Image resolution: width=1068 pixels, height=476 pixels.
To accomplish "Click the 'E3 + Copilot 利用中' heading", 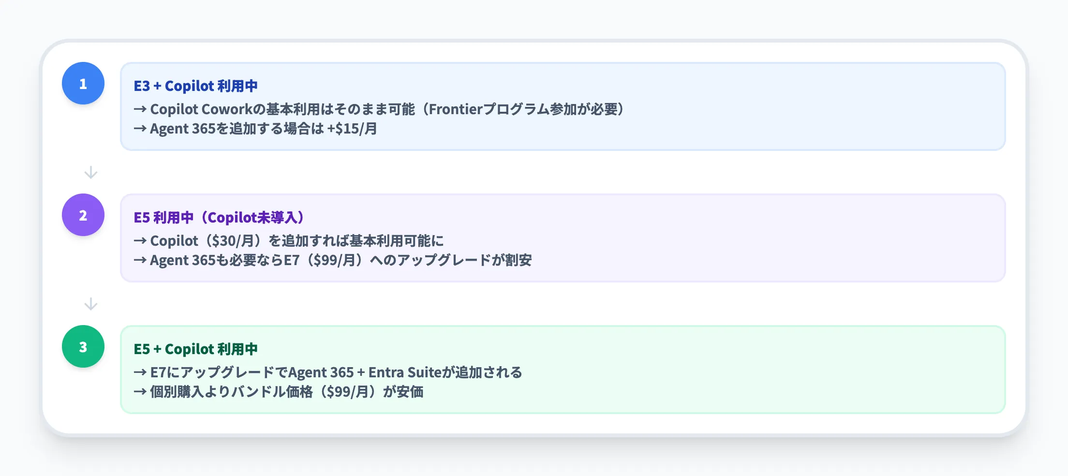I will tap(195, 86).
